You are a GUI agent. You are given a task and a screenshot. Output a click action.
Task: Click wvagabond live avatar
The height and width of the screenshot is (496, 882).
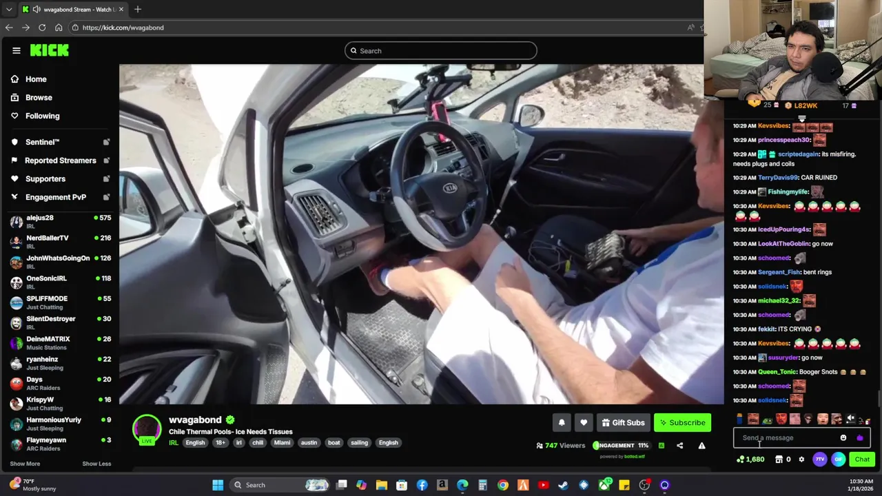(x=146, y=429)
